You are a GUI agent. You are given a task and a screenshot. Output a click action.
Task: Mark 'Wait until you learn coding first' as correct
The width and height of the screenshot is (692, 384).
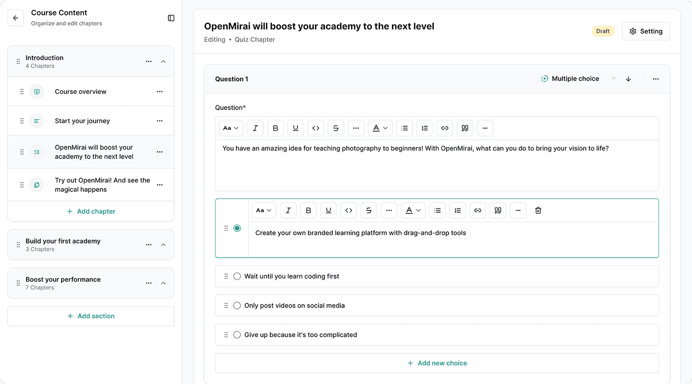(237, 276)
